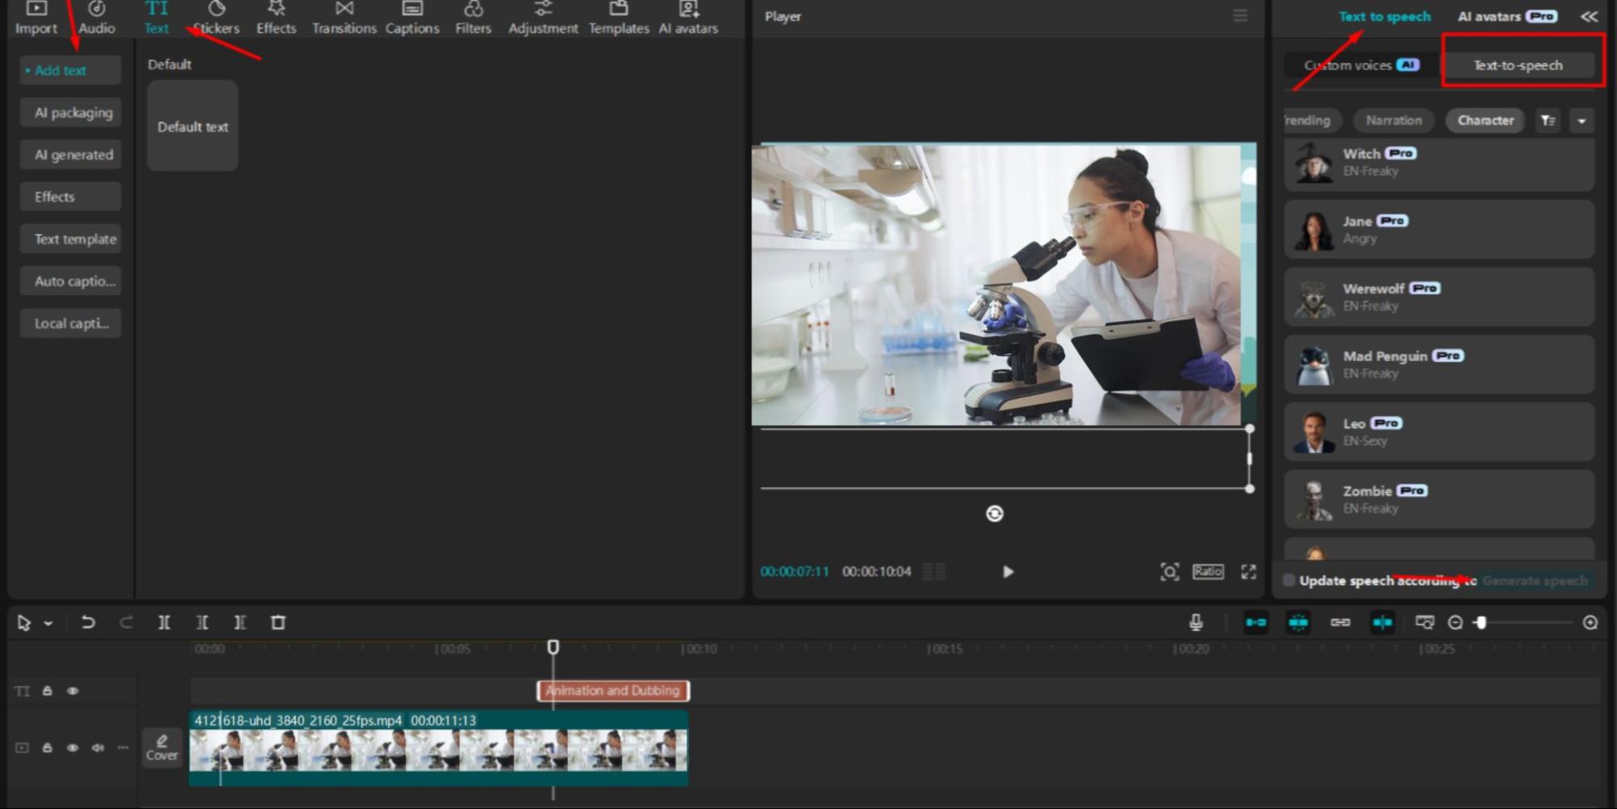Open the Audio tab

tap(96, 18)
